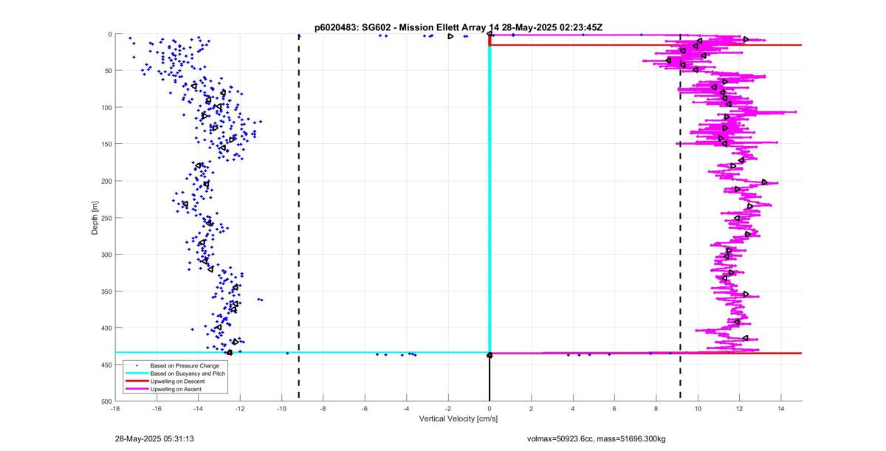
Task: Click the '-18' tick on the velocity axis
Action: pyautogui.click(x=114, y=407)
